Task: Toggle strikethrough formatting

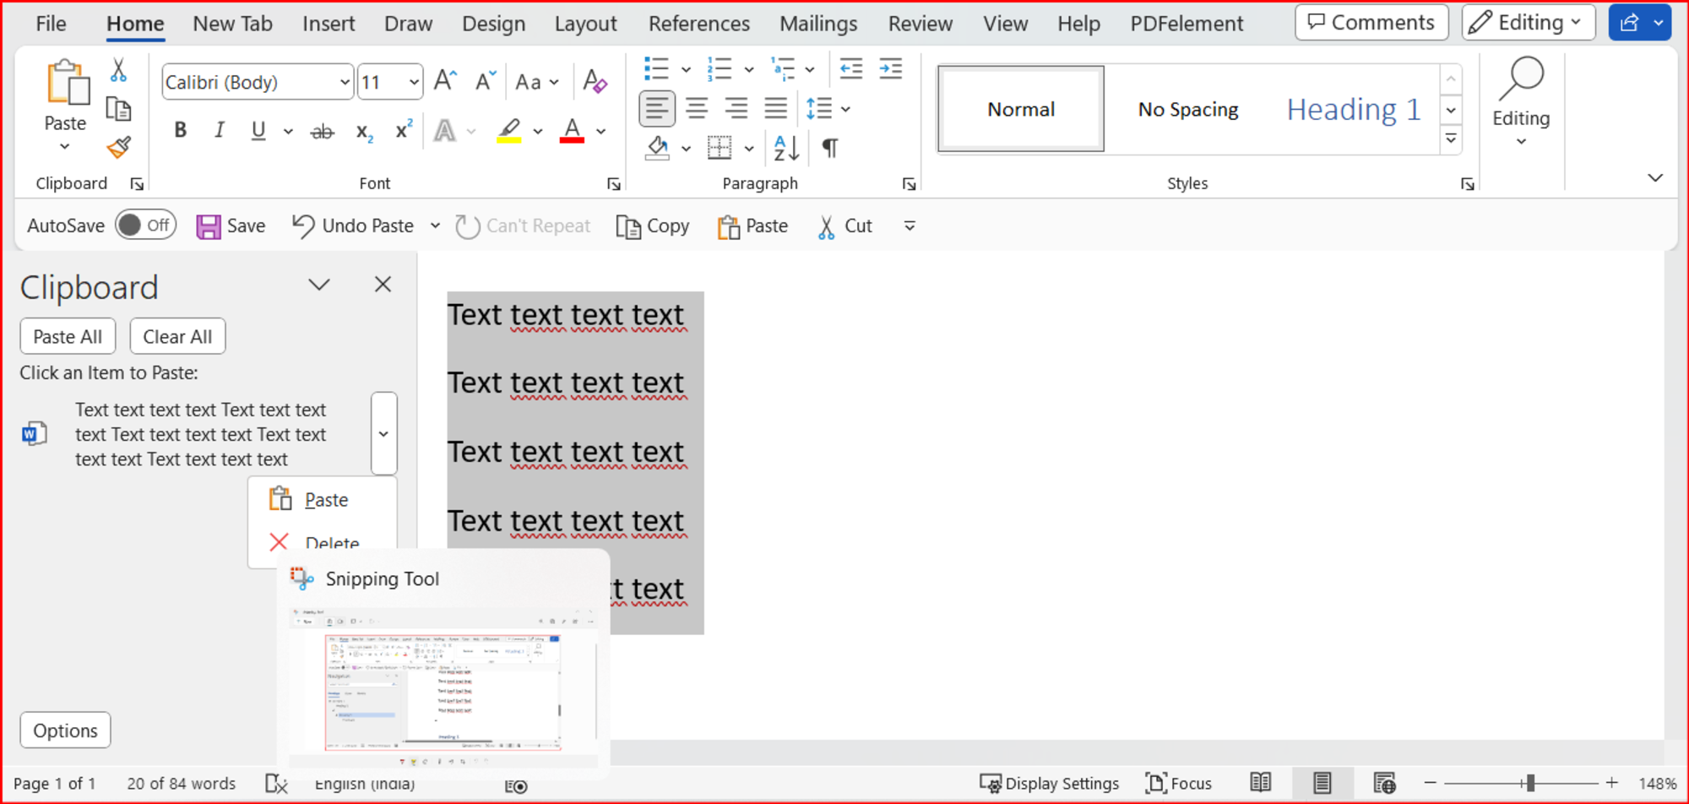Action: (x=322, y=130)
